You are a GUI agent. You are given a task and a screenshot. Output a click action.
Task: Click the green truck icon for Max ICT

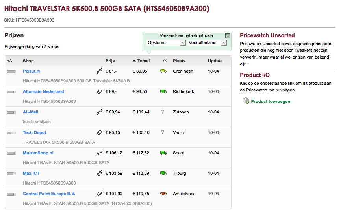pyautogui.click(x=163, y=173)
